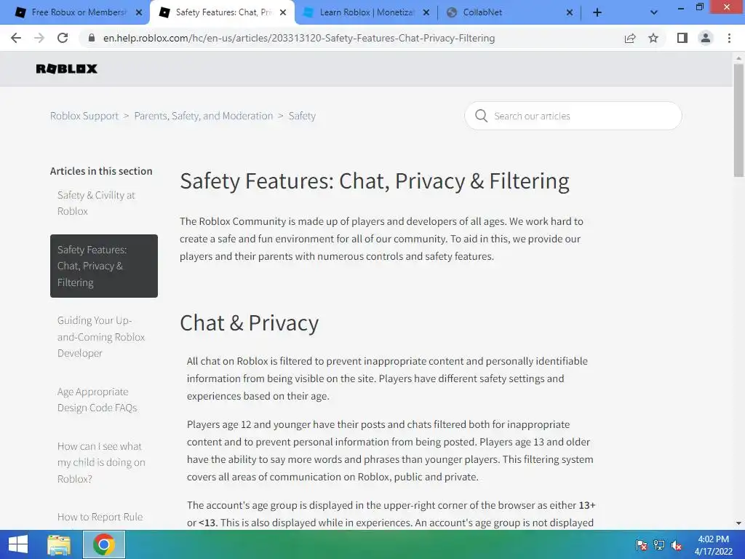Share this page icon in address bar

click(630, 38)
